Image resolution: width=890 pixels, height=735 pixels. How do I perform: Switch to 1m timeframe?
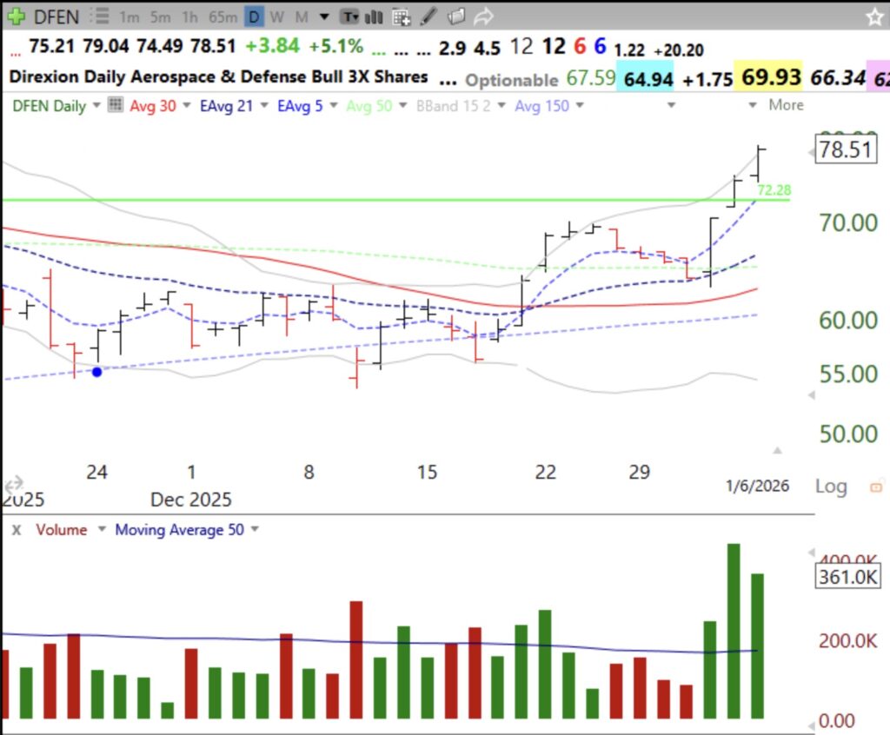[x=129, y=17]
